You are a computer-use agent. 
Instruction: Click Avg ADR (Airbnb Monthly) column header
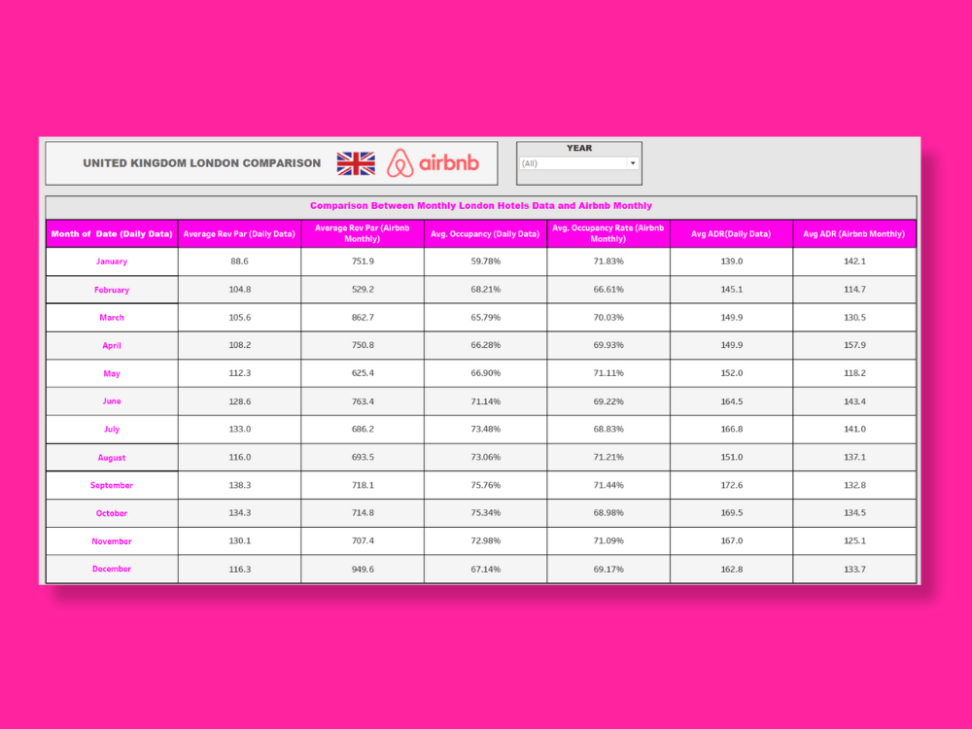(x=854, y=233)
